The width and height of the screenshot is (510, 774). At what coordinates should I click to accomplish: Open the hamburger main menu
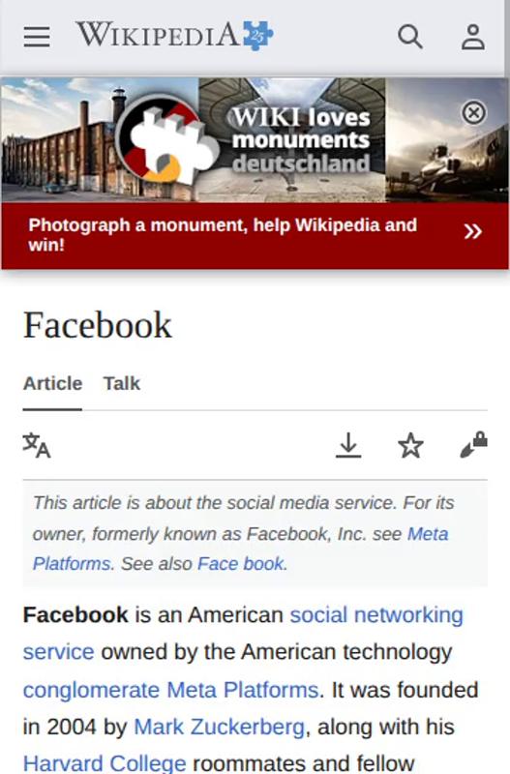point(37,37)
